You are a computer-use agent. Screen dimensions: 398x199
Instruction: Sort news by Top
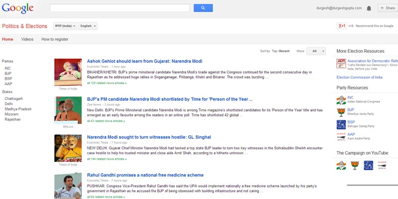click(x=274, y=51)
